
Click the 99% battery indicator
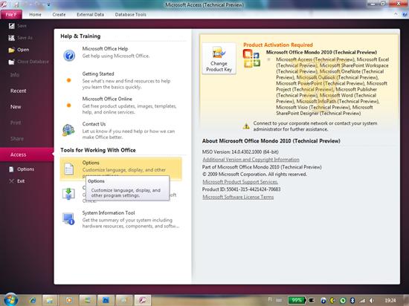pyautogui.click(x=297, y=300)
